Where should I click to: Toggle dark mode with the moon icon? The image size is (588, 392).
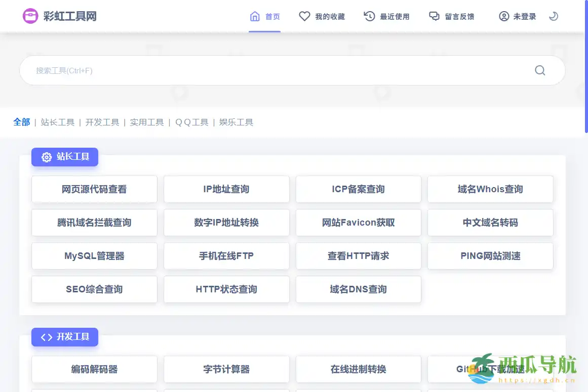[554, 16]
